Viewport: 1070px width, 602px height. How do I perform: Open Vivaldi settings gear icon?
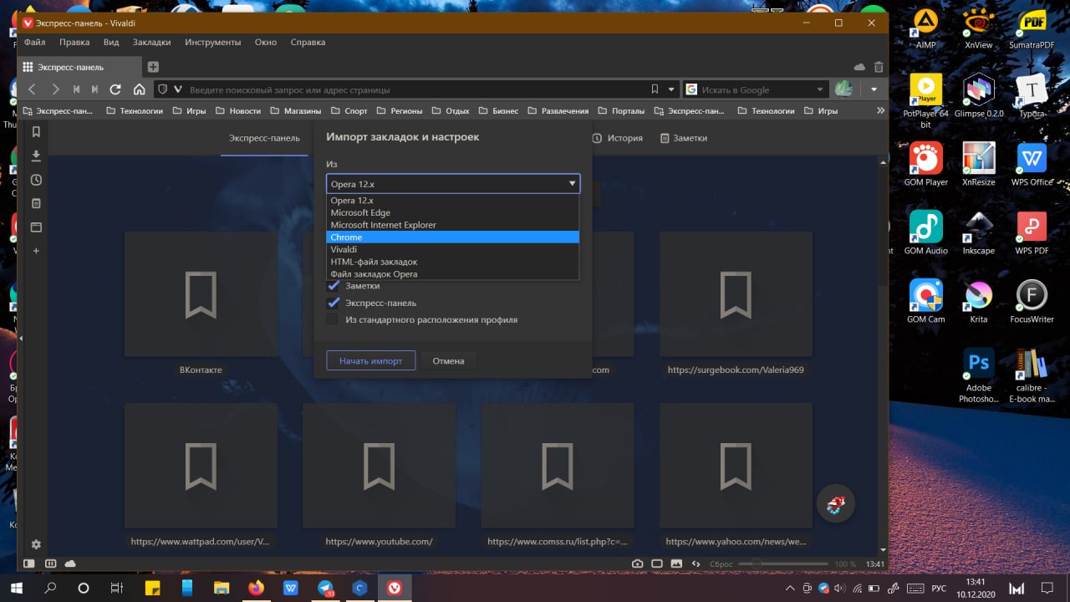36,544
